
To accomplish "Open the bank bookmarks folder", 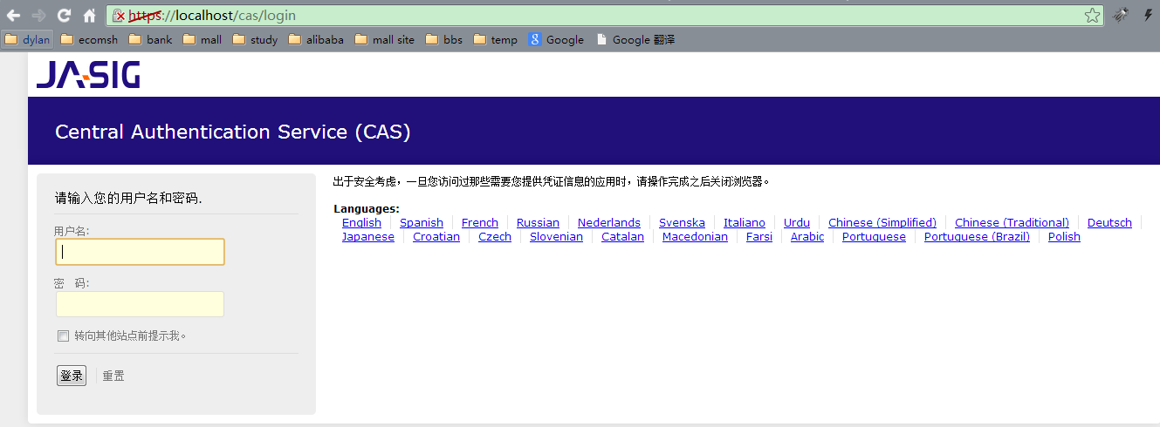I will click(x=150, y=39).
